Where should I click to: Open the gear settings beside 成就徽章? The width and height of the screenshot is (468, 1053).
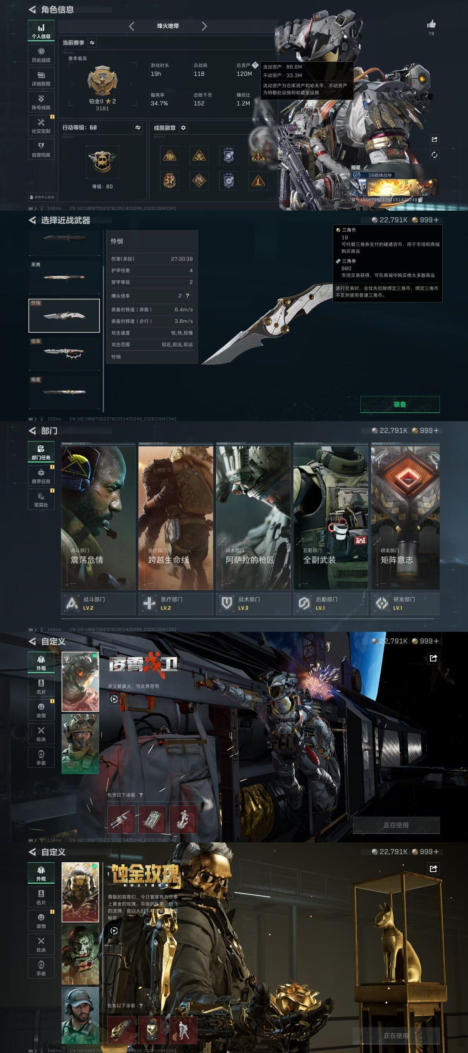click(183, 128)
